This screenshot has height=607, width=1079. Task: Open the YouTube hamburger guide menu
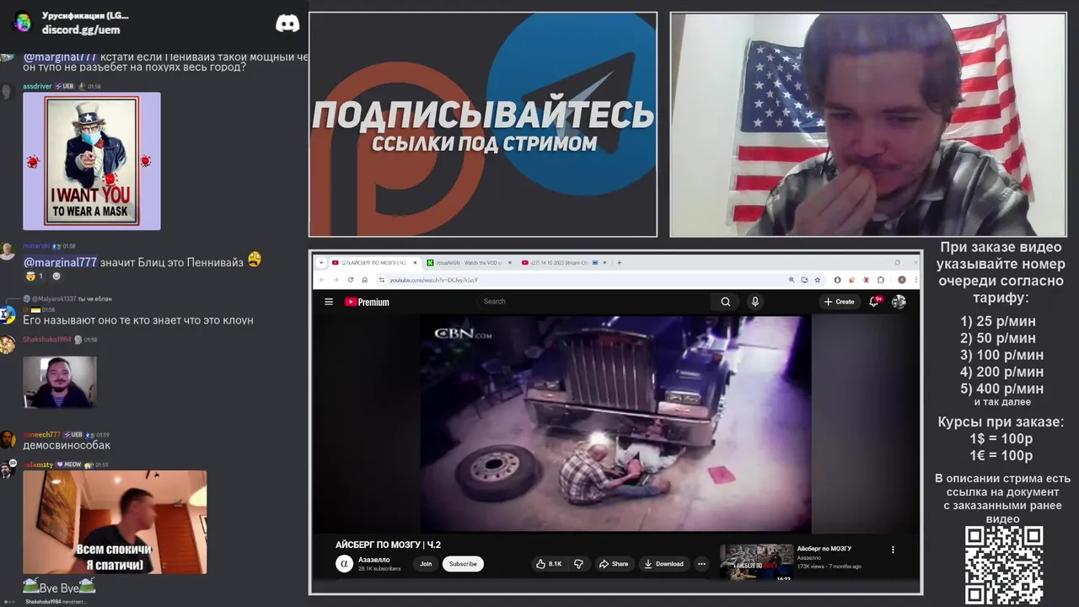329,302
